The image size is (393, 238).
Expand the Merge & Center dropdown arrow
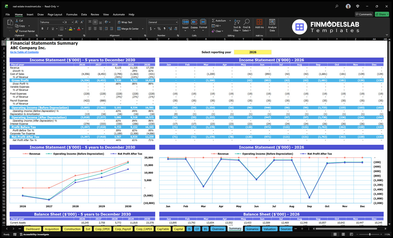click(x=143, y=29)
